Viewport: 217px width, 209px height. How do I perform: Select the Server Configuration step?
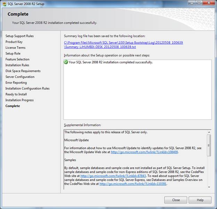20,77
